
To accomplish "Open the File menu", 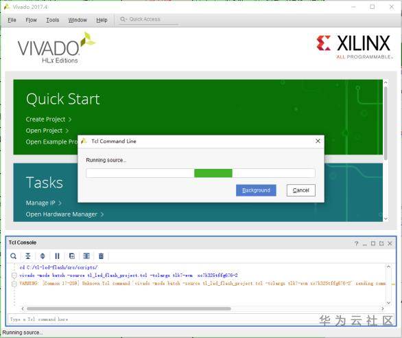I will (x=12, y=20).
